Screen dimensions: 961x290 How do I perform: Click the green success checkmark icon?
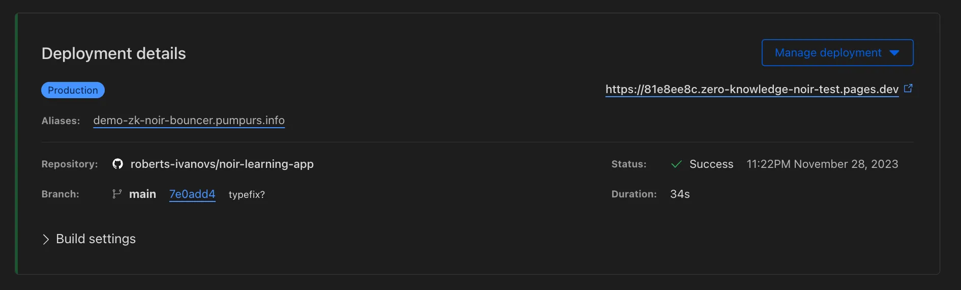pyautogui.click(x=676, y=164)
